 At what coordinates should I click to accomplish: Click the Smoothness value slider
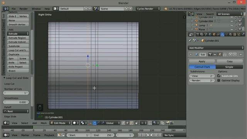(x=16, y=102)
